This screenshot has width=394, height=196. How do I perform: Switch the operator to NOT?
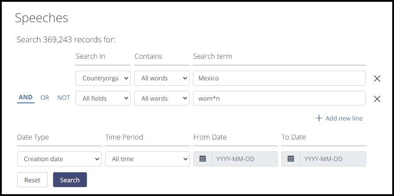[x=64, y=98]
